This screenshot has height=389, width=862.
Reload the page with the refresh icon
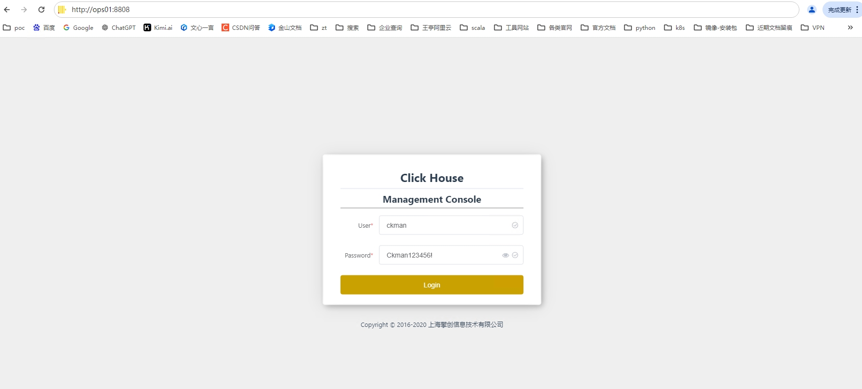coord(41,10)
